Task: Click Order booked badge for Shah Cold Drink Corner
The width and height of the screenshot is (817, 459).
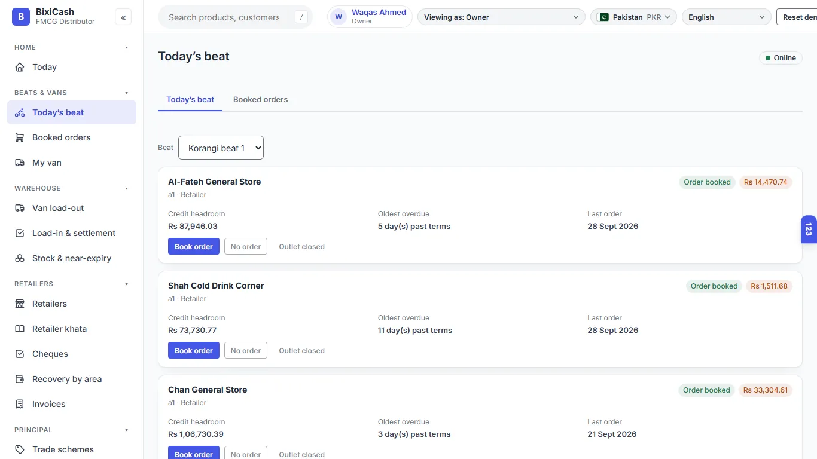Action: pos(714,286)
